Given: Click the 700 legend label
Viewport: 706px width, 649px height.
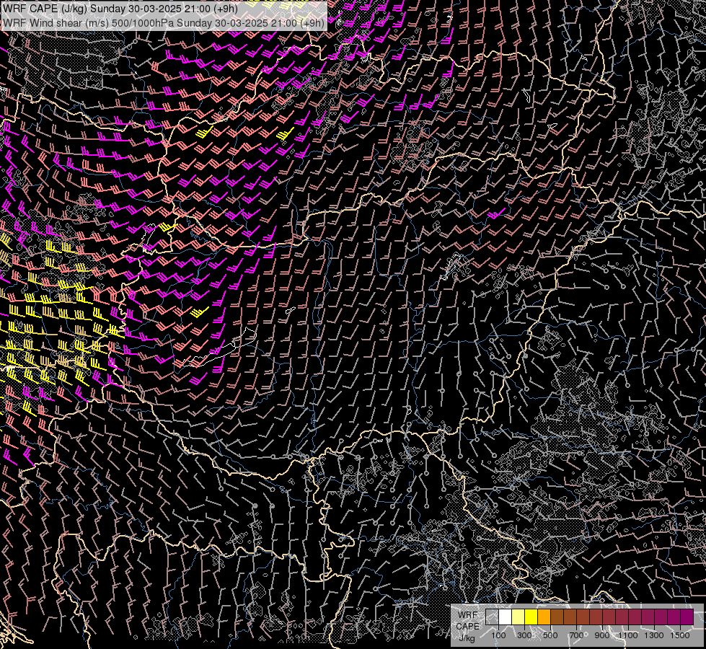Looking at the screenshot, I should coord(576,635).
